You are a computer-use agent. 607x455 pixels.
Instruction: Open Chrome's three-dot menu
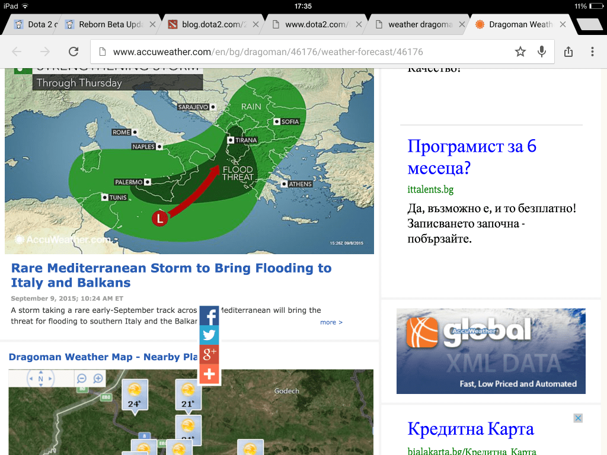click(592, 52)
